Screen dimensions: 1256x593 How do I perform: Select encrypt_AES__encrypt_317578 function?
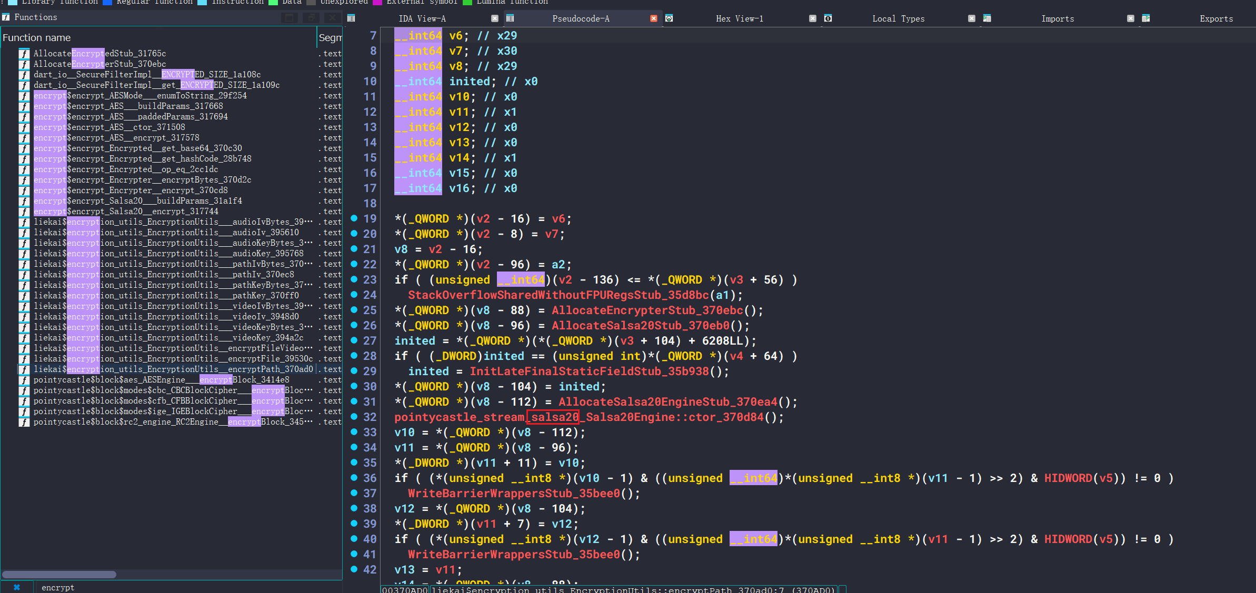point(116,138)
